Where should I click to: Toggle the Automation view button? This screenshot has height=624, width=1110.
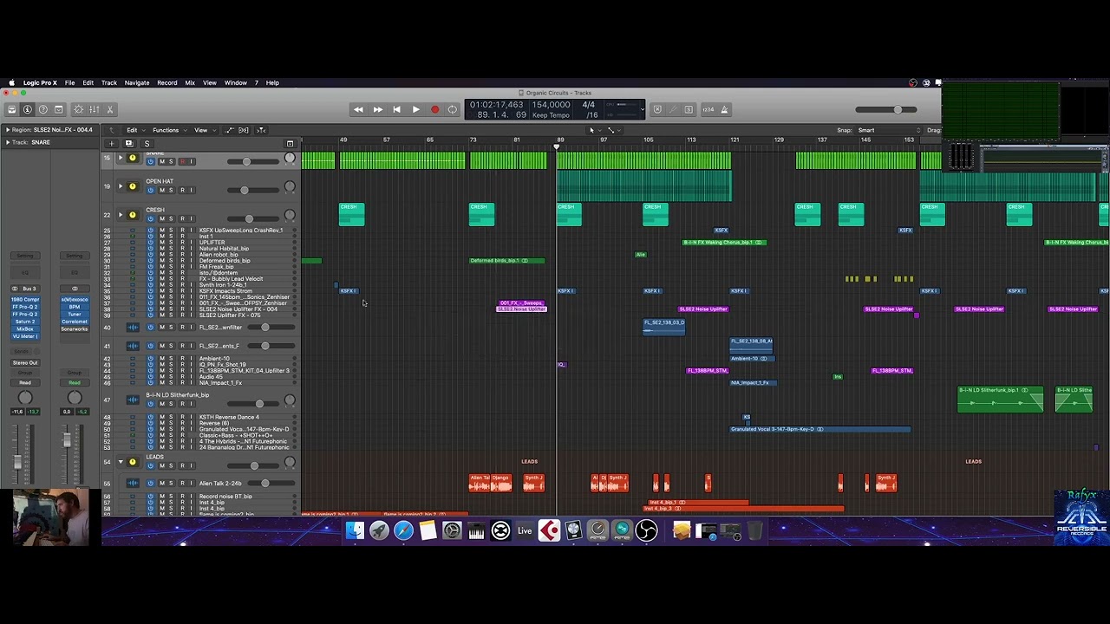pyautogui.click(x=230, y=130)
